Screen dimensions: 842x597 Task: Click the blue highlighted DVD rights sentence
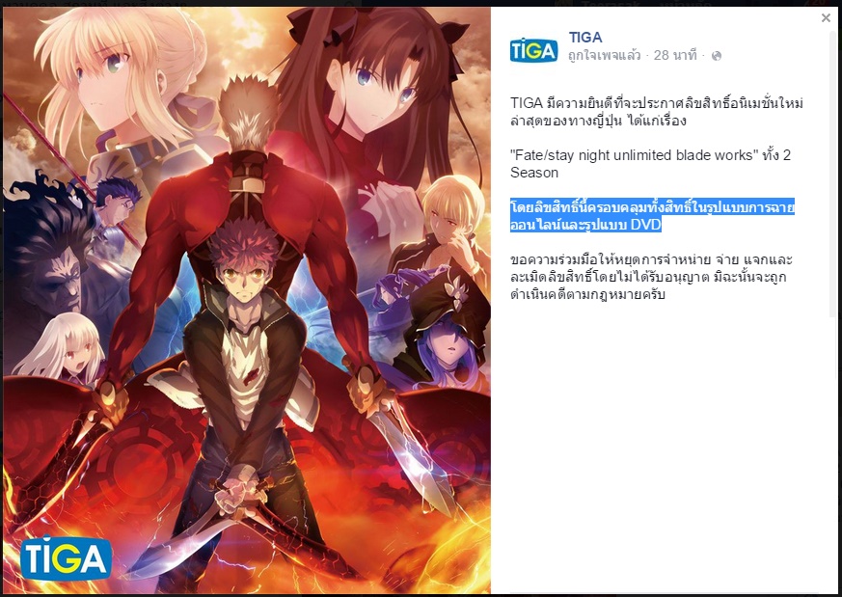[652, 215]
